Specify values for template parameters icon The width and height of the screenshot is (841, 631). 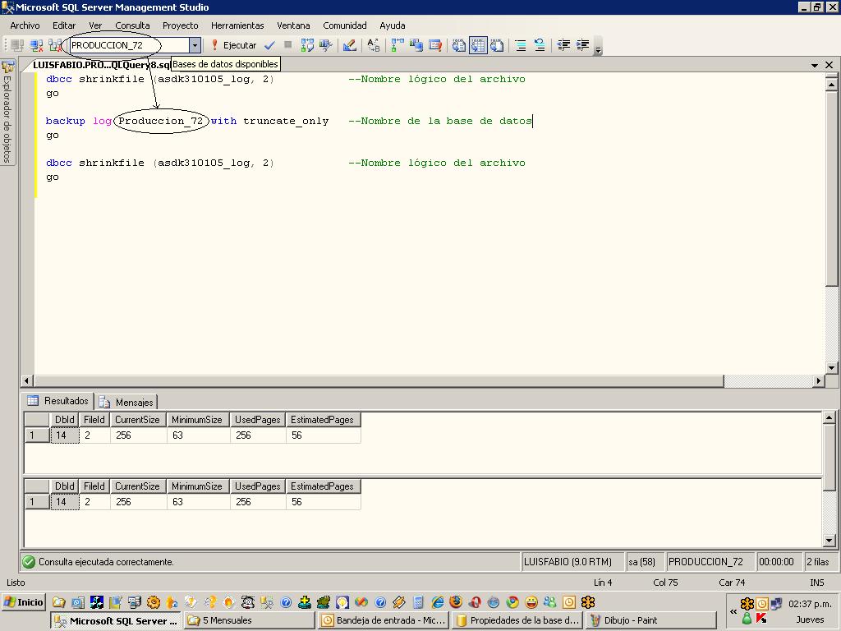coord(374,46)
